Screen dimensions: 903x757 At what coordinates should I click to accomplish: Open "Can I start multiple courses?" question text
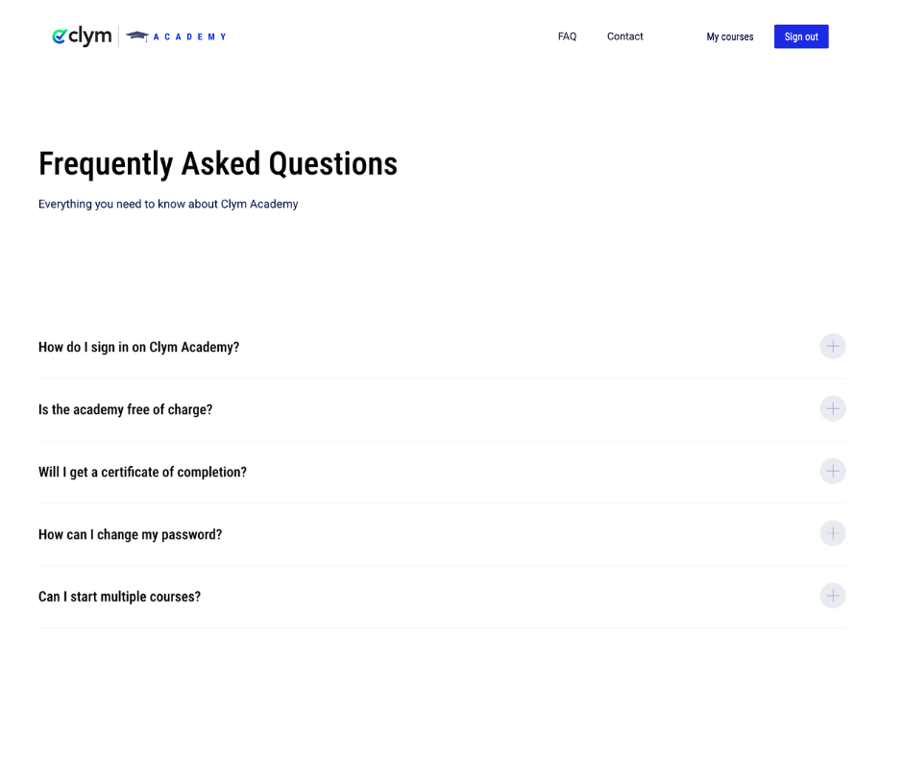tap(119, 597)
